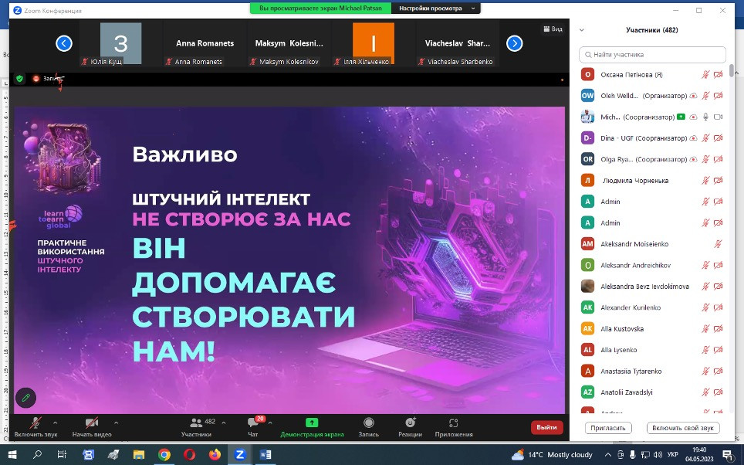
Task: Expand audio options caret beside Включить звук
Action: pos(55,423)
